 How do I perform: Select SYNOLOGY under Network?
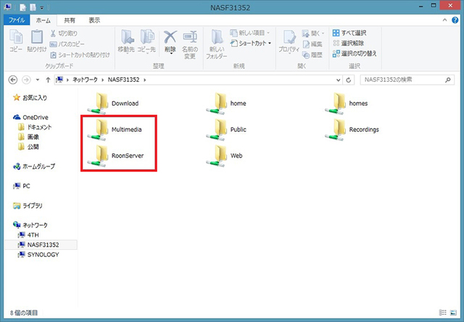point(38,255)
